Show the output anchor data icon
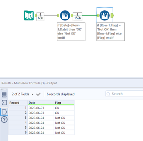The height and width of the screenshot is (141, 143). pos(4,112)
